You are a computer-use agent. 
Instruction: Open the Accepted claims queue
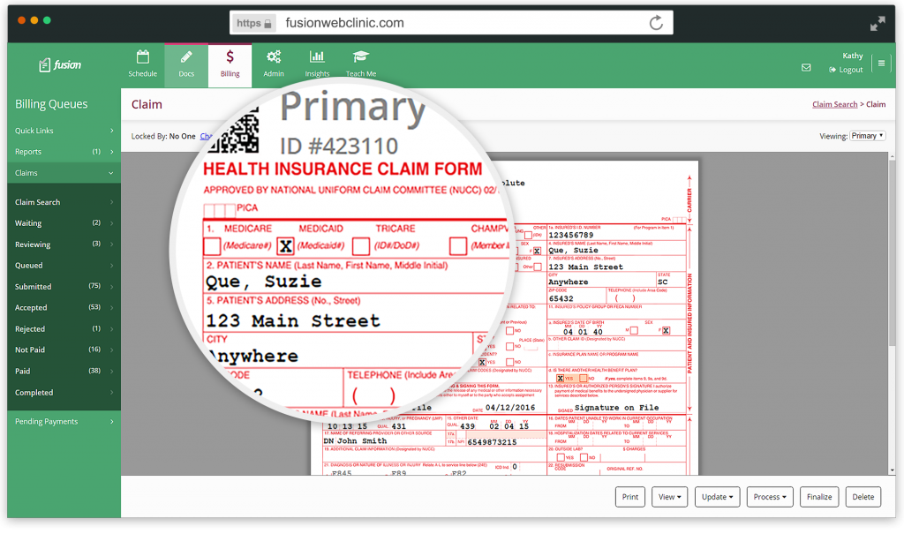pos(64,308)
